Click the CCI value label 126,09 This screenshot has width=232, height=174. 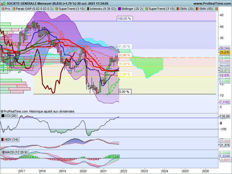[x=224, y=116]
